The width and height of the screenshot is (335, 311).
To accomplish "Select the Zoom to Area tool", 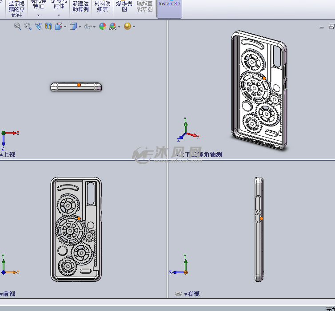I will 28,26.
